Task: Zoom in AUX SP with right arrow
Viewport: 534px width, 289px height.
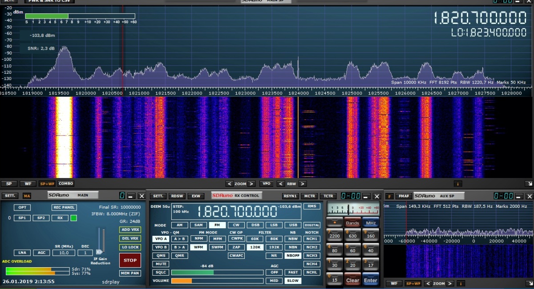Action: tap(450, 283)
